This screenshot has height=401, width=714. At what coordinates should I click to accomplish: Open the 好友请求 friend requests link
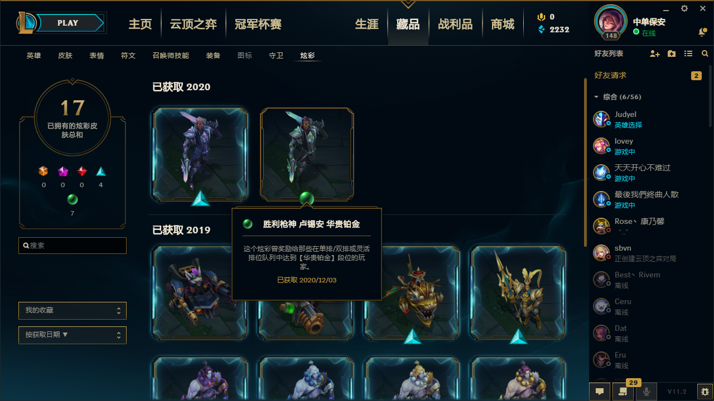click(x=610, y=75)
